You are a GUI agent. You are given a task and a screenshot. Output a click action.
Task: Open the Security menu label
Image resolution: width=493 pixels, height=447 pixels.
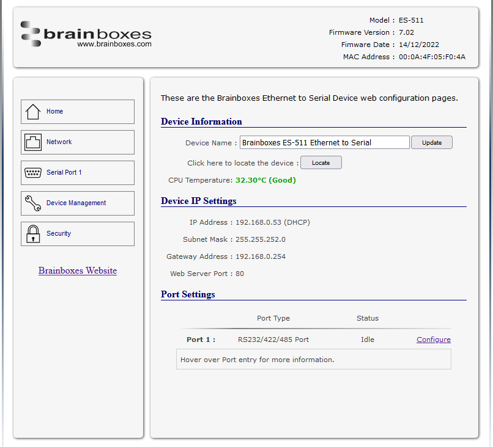coord(59,234)
